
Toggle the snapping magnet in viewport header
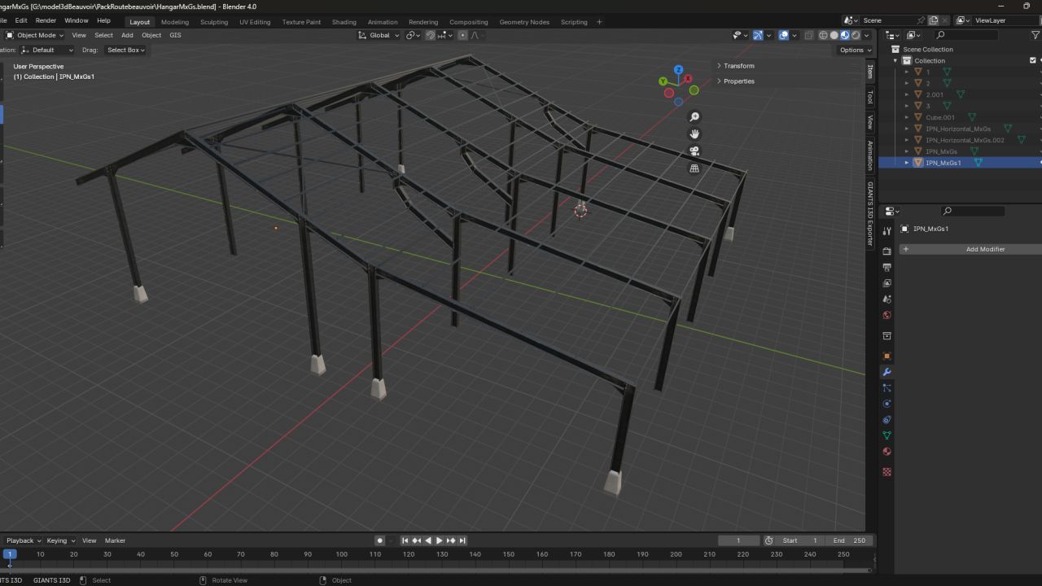(431, 35)
